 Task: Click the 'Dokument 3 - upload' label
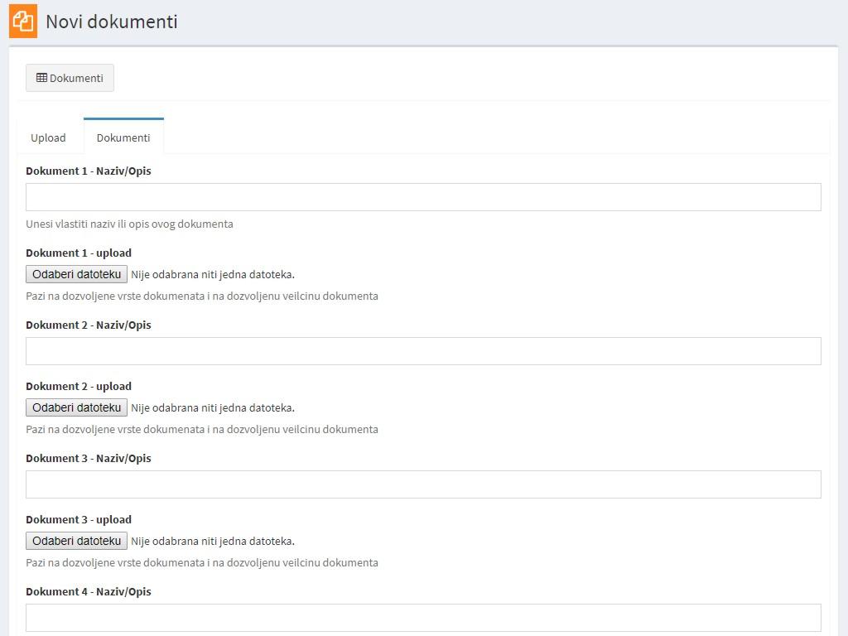click(79, 519)
